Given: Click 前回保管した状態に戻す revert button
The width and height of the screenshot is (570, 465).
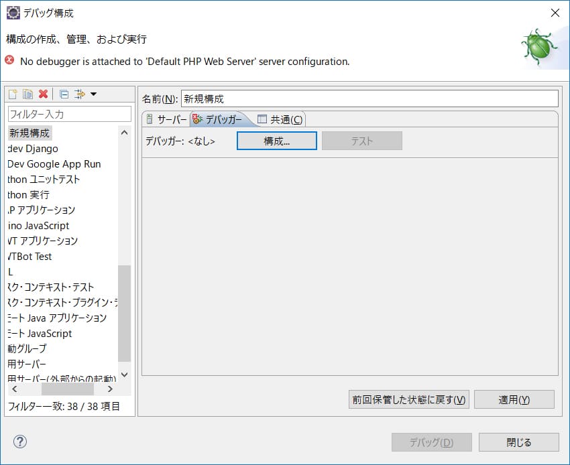Looking at the screenshot, I should tap(409, 399).
